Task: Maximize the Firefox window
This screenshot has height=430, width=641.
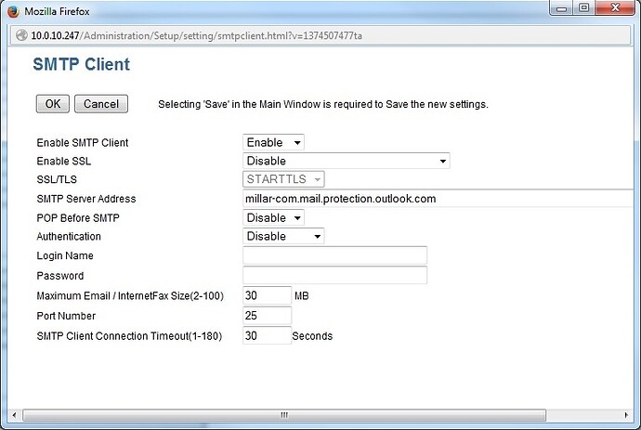Action: [x=583, y=8]
